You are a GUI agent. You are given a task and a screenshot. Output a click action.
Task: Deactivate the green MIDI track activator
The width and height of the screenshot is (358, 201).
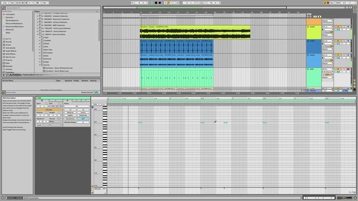[x=337, y=69]
